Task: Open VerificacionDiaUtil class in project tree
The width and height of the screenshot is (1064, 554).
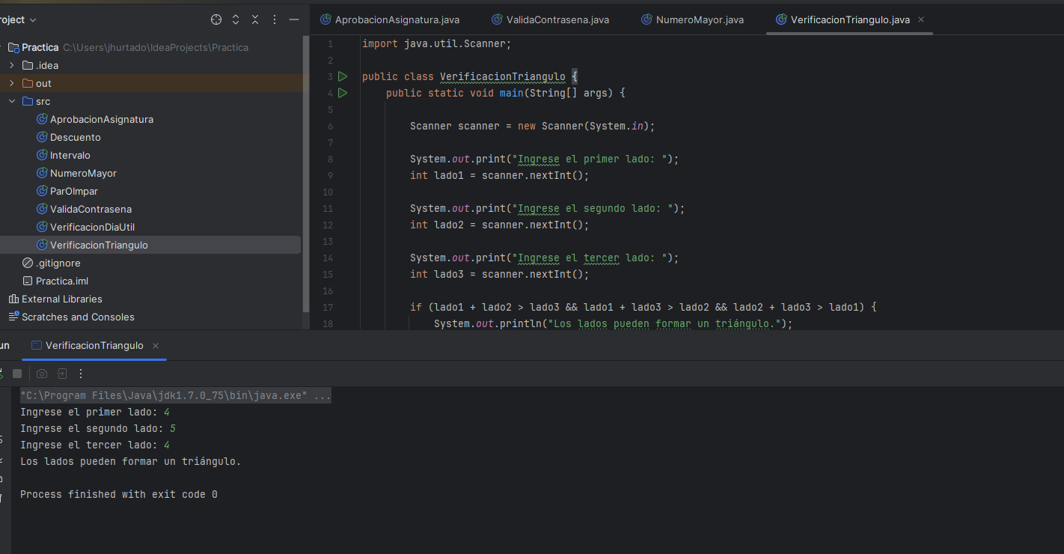Action: point(92,227)
